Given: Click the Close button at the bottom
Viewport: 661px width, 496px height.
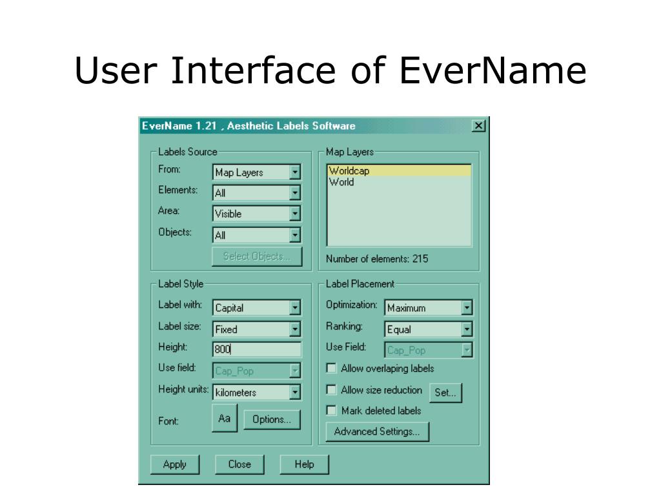Looking at the screenshot, I should tap(239, 464).
